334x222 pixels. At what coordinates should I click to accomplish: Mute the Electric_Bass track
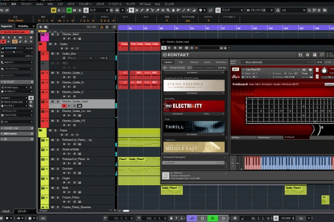click(x=52, y=34)
